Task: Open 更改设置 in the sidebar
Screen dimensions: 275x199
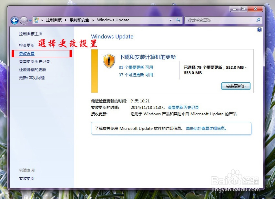Action: tap(27, 54)
